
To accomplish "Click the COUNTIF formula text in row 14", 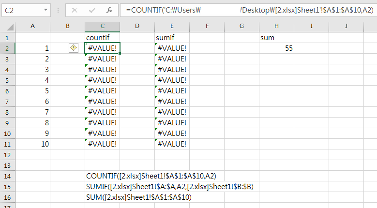I will [151, 176].
